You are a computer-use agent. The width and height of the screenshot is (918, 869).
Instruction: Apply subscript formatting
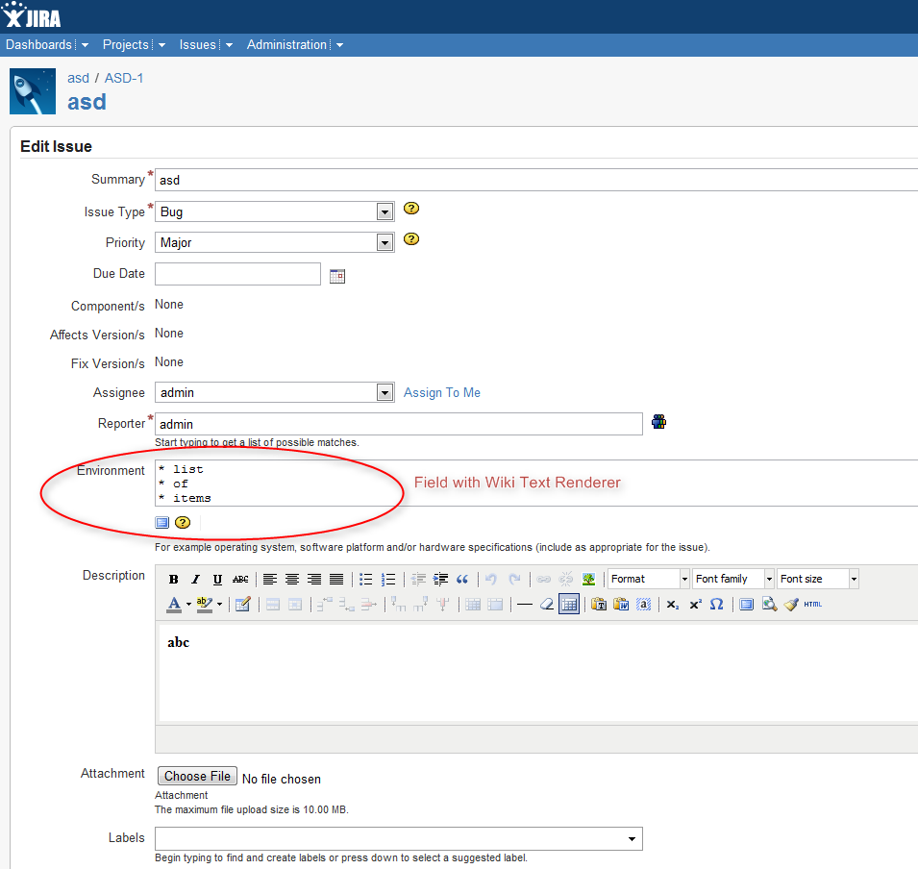pyautogui.click(x=673, y=605)
